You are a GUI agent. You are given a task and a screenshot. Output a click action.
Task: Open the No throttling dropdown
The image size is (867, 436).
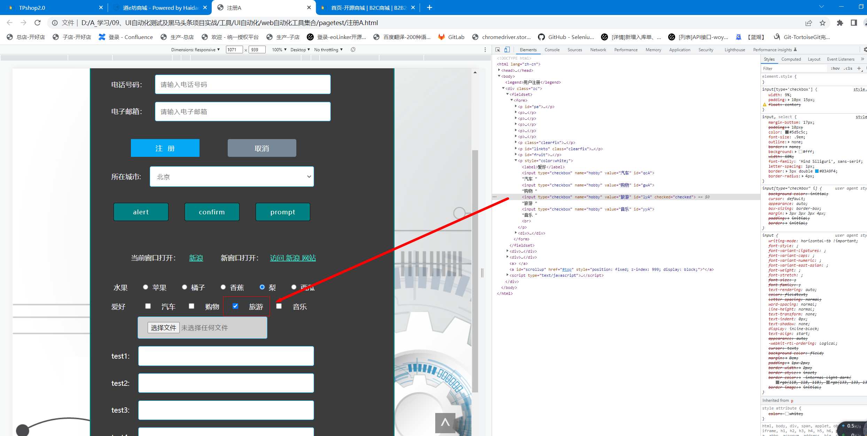[x=328, y=50]
